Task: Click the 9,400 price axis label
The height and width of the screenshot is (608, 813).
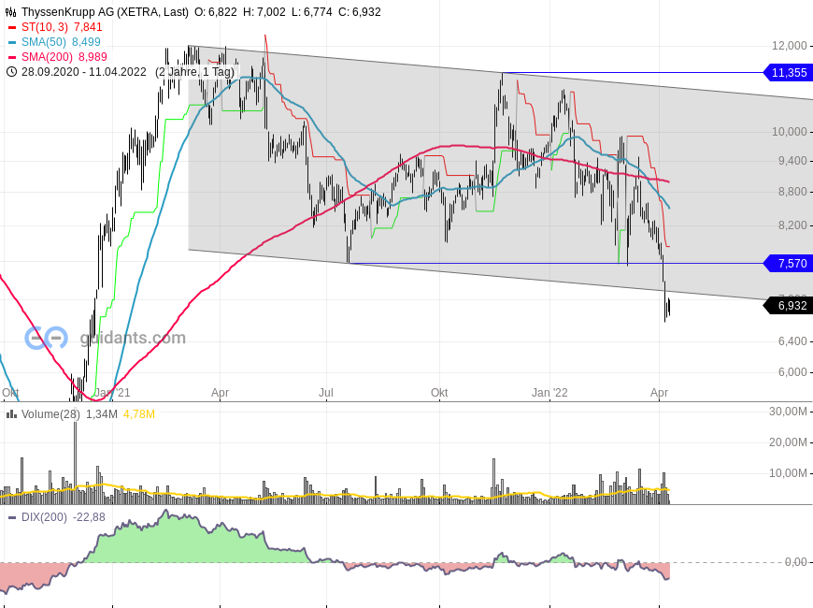Action: (x=792, y=161)
